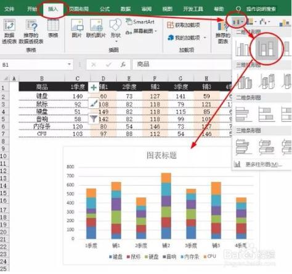Click the chart elements plus button
Image resolution: width=292 pixels, height=274 pixels.
click(x=94, y=87)
